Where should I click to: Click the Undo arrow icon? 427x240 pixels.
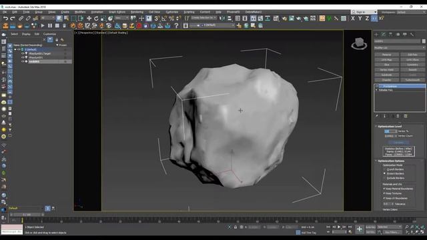click(x=5, y=18)
